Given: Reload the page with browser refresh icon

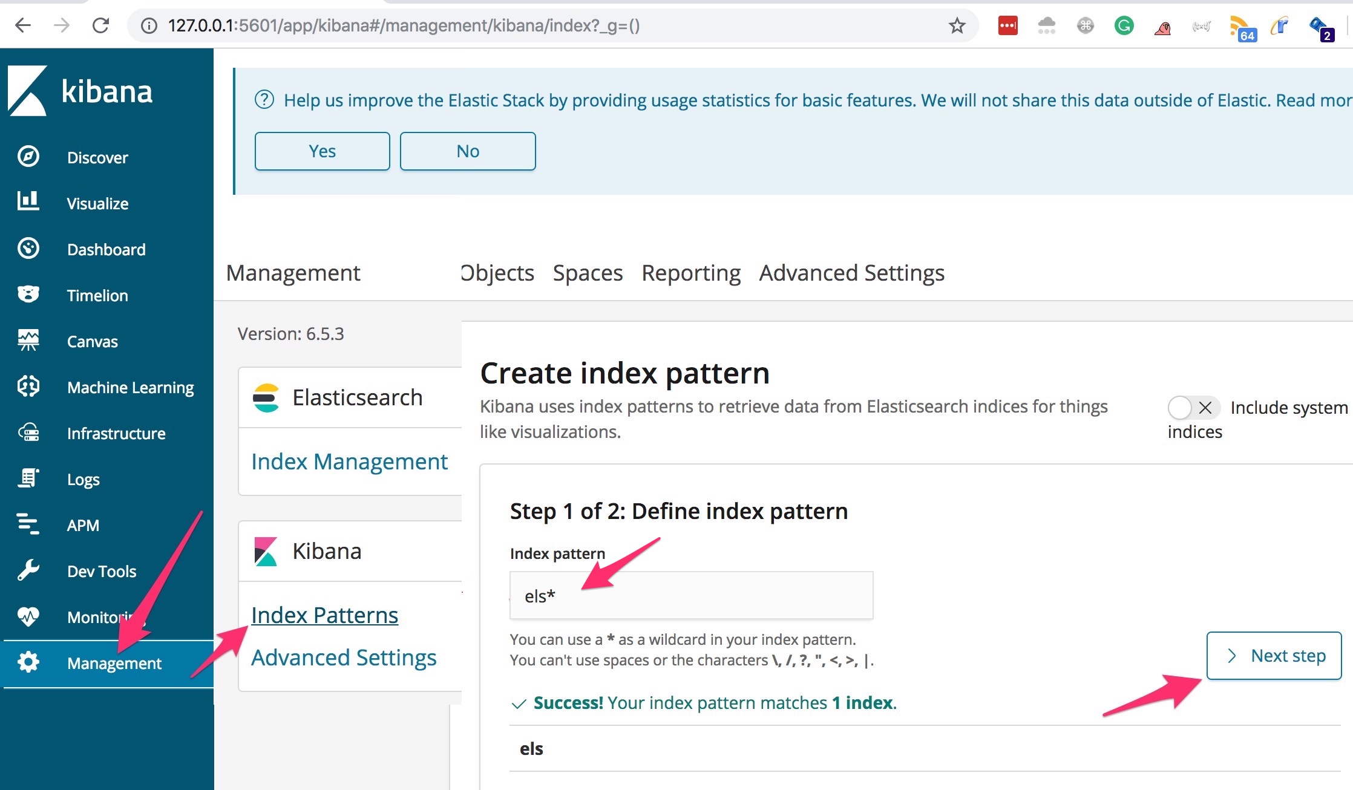Looking at the screenshot, I should point(100,25).
